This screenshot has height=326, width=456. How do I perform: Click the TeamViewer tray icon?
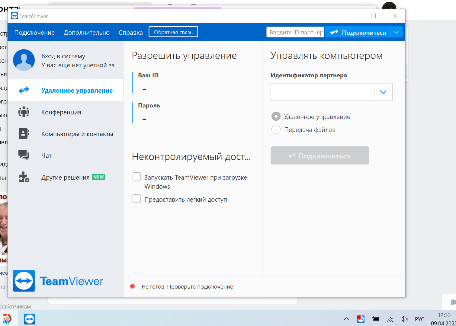[361, 319]
